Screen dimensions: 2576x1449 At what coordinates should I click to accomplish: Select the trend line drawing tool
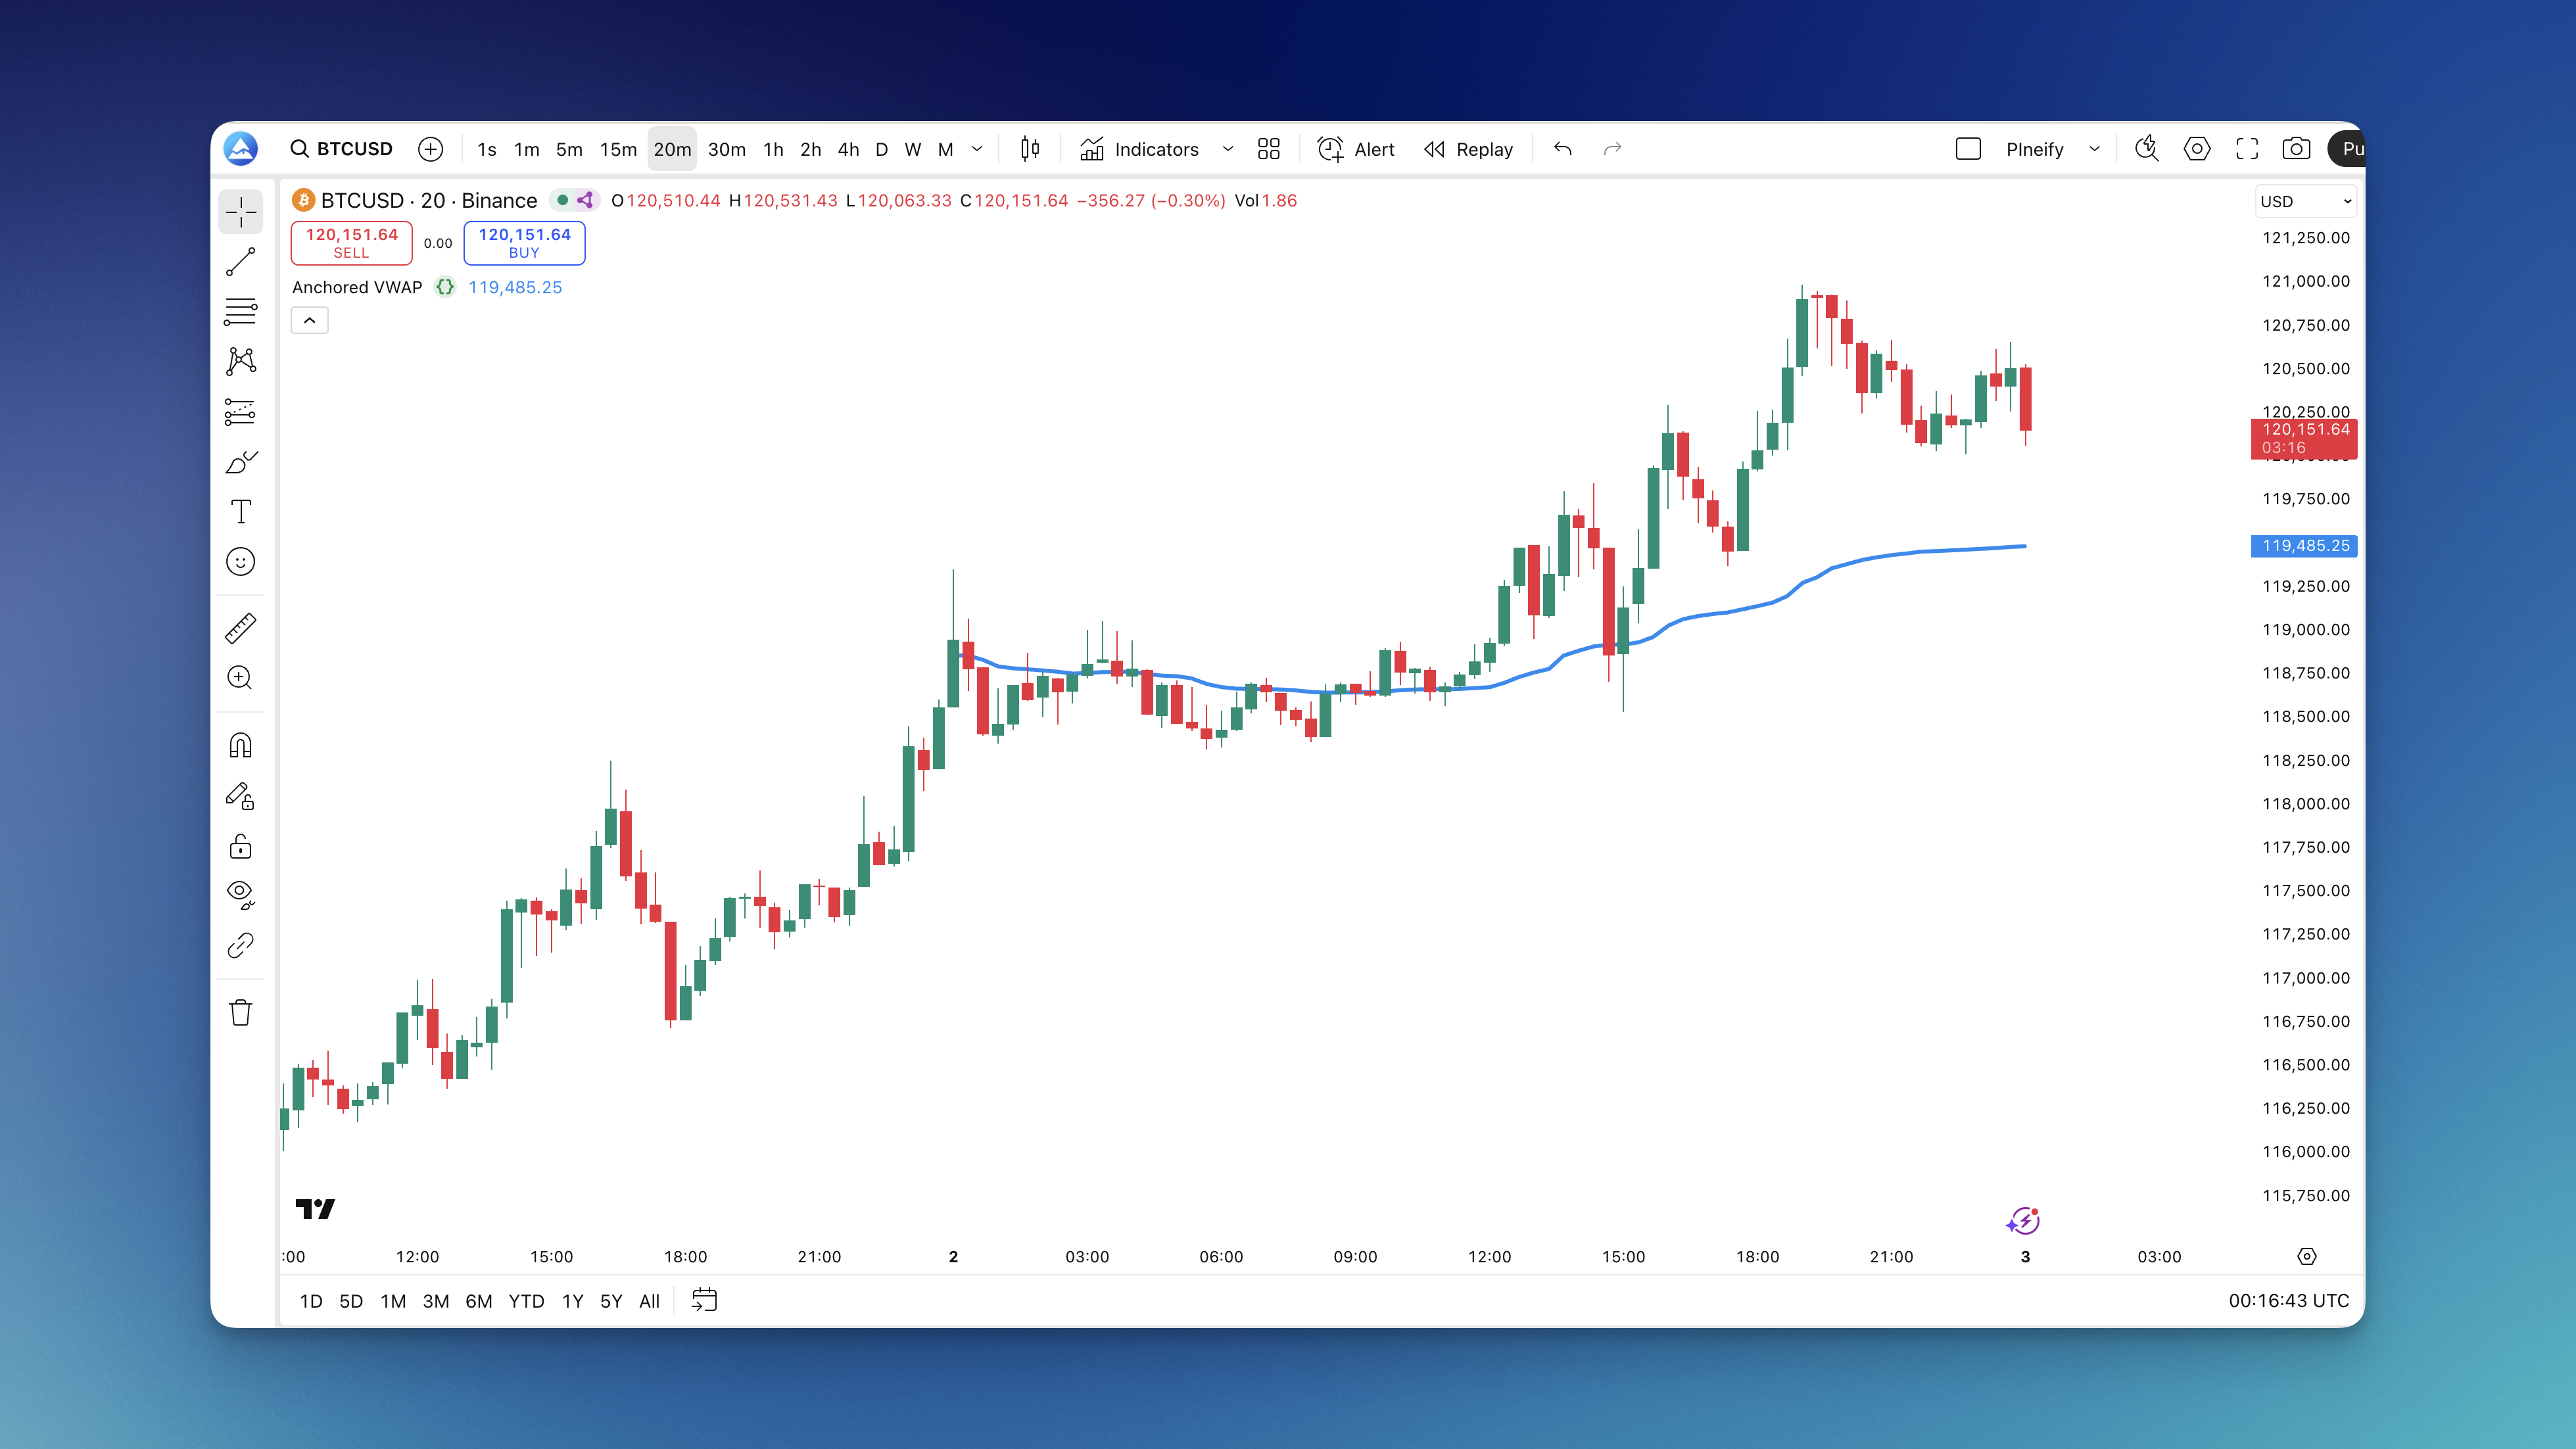click(241, 262)
